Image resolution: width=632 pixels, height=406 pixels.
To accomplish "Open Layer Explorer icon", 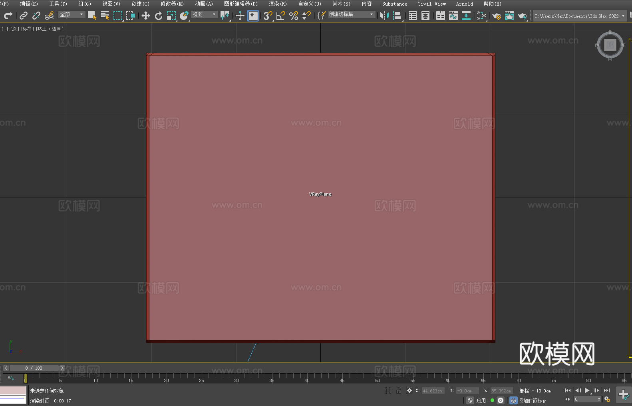I will click(425, 16).
